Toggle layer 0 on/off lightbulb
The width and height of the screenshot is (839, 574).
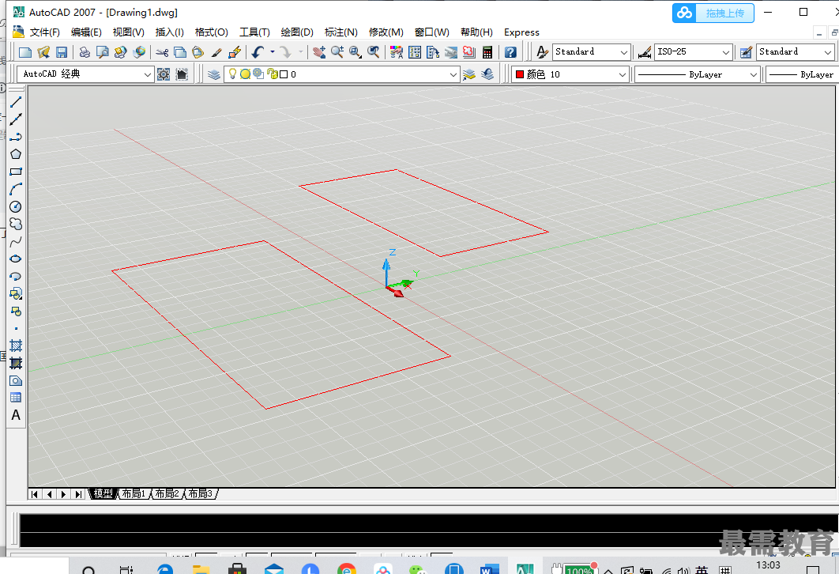coord(233,74)
